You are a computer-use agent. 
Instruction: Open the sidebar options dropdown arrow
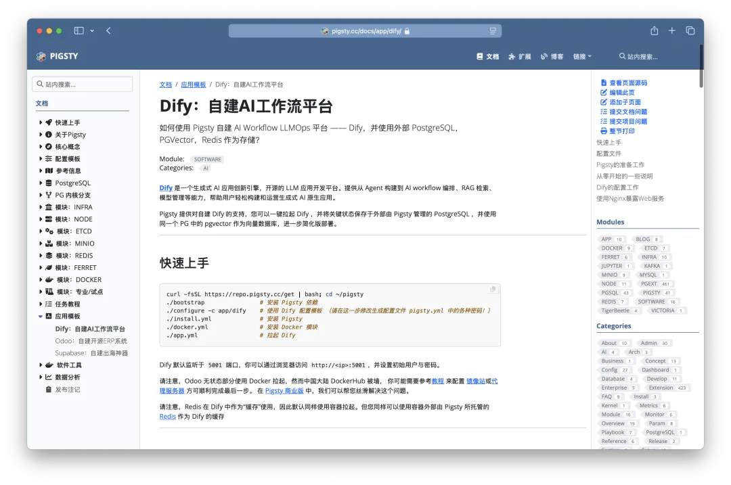[x=92, y=30]
